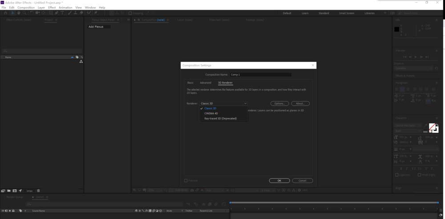Open the Render Queue tab

[x=15, y=197]
